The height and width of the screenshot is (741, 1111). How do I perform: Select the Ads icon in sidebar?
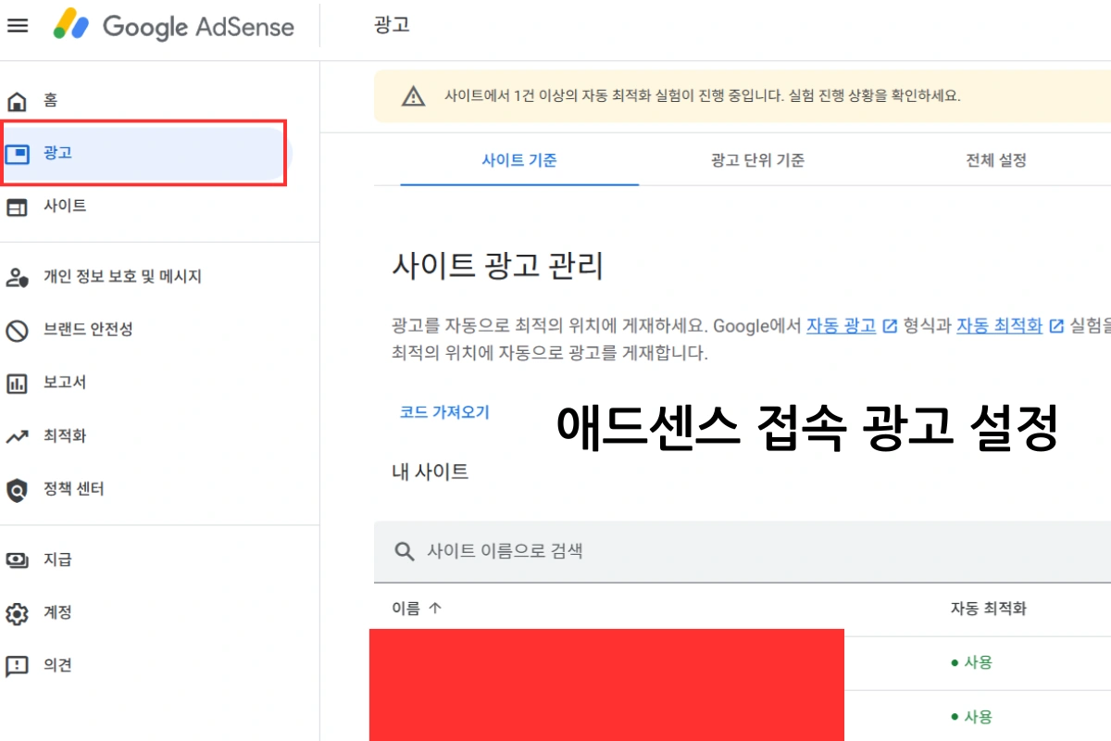point(17,154)
